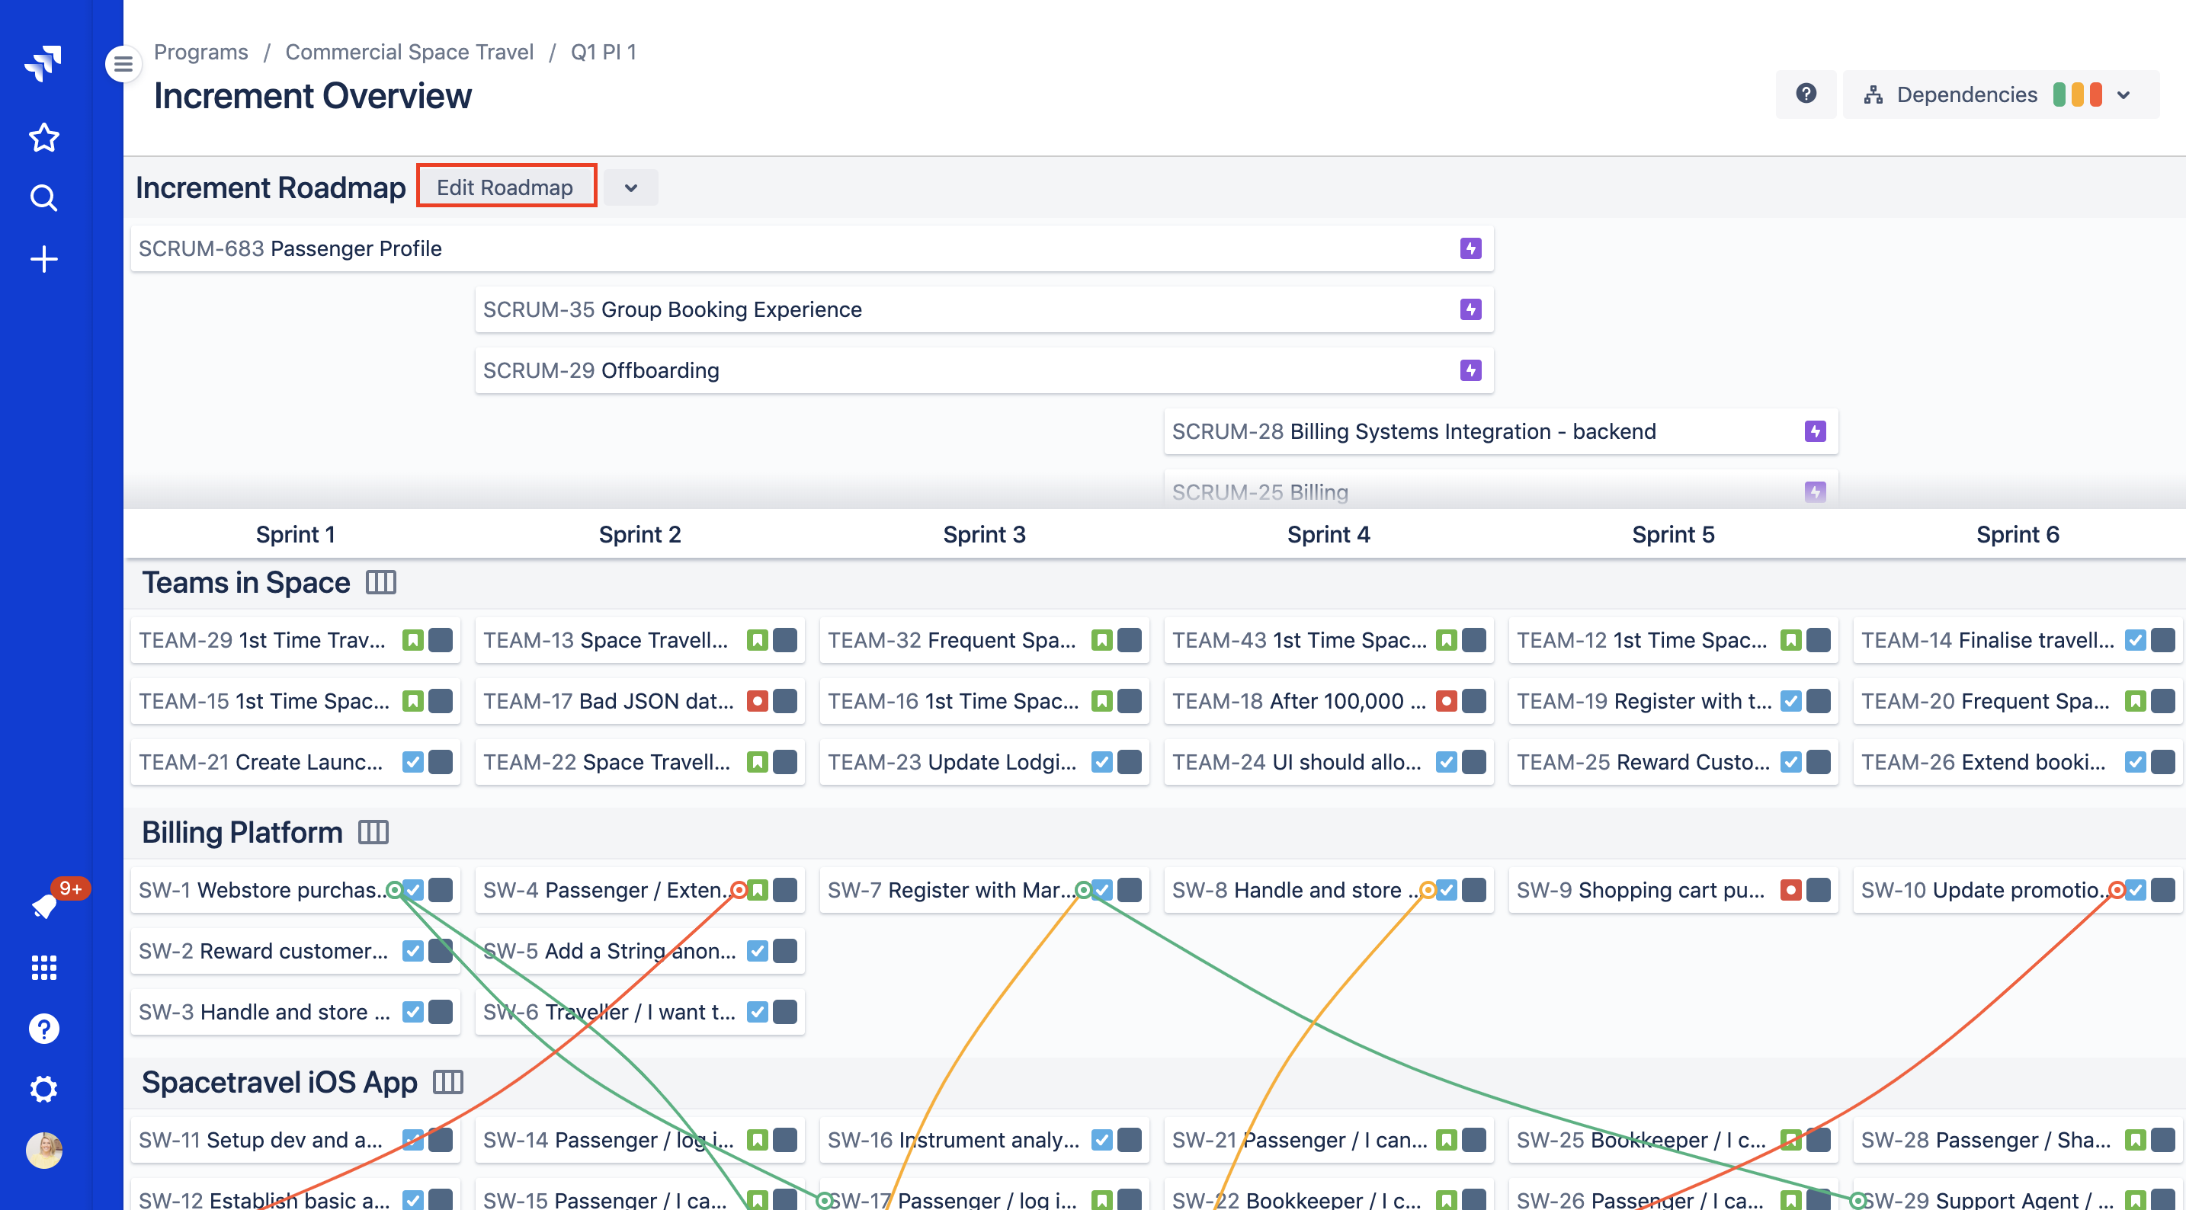Click green dependency status swatch
The height and width of the screenshot is (1210, 2186).
pos(2059,95)
